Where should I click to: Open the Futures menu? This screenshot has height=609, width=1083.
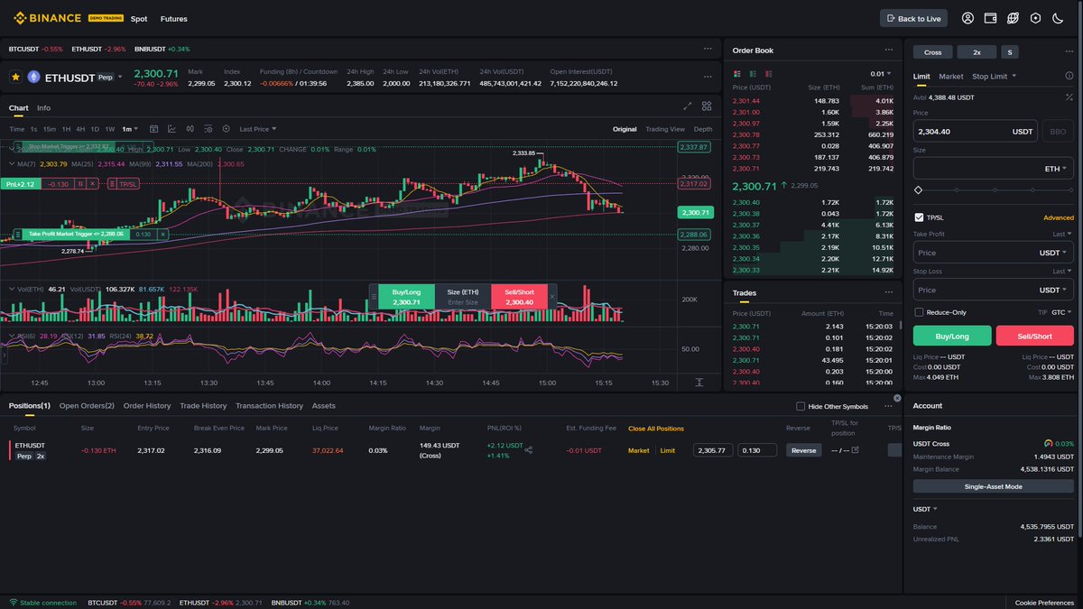pyautogui.click(x=173, y=18)
